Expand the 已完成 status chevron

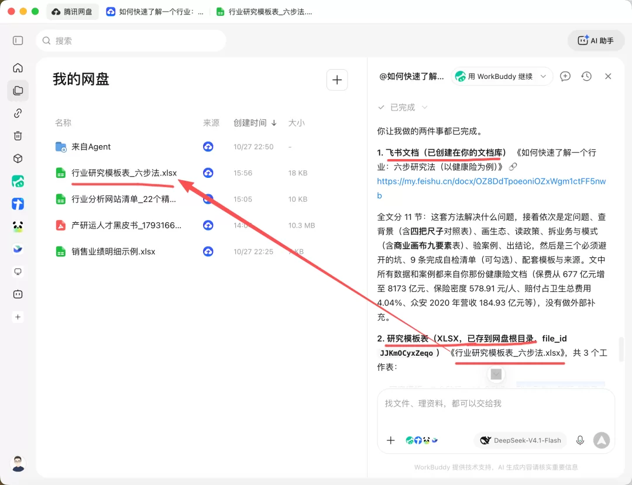click(x=424, y=107)
